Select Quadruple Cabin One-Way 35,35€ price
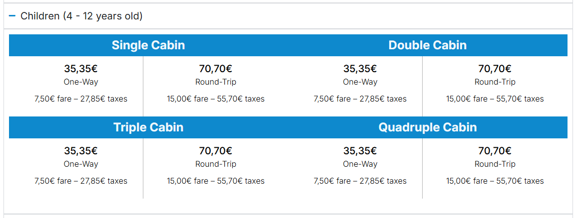The image size is (577, 218). click(x=360, y=151)
